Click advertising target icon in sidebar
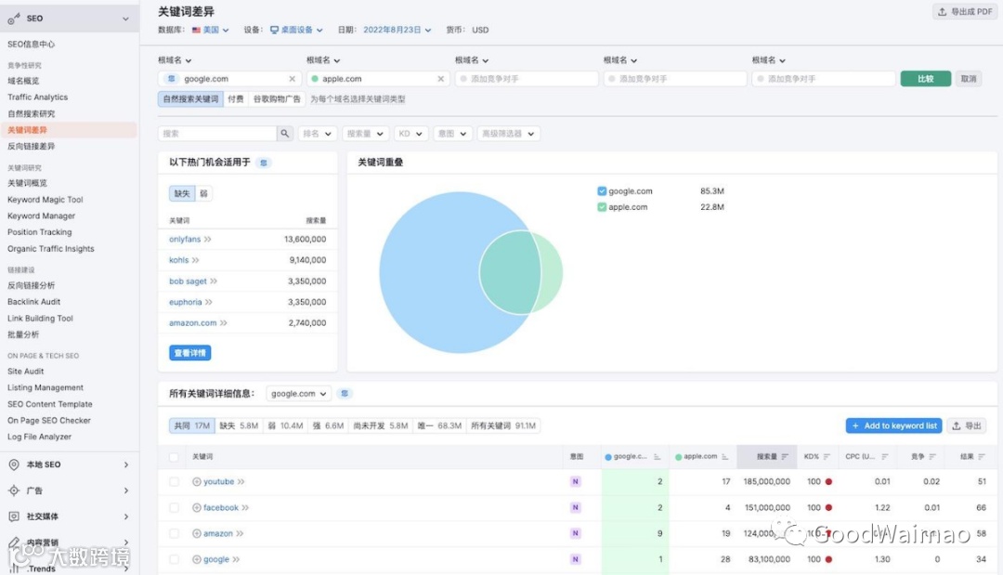 pos(13,490)
